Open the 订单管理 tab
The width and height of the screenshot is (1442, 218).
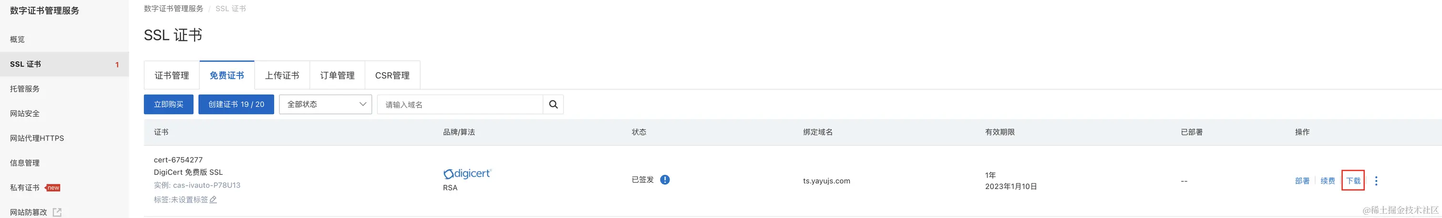(337, 75)
